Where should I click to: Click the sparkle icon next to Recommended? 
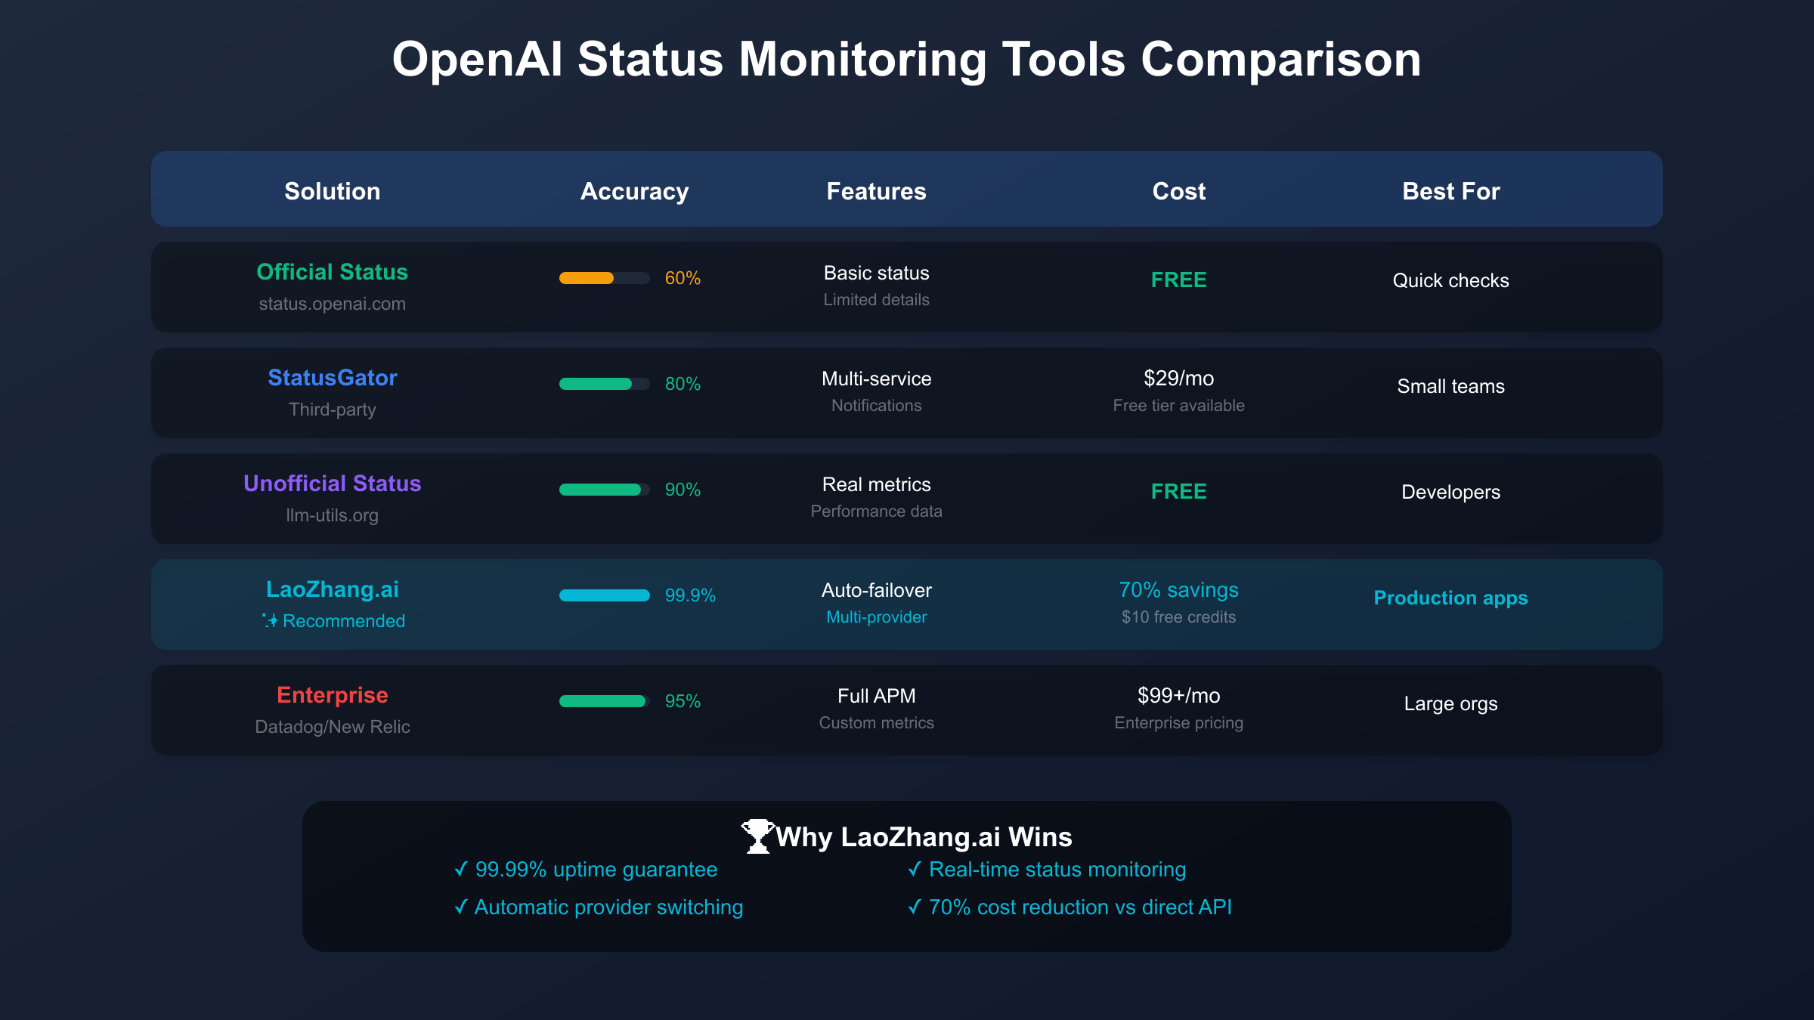tap(270, 620)
